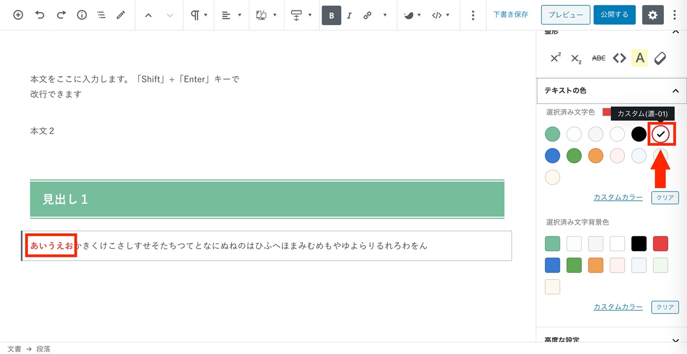Open the text alignment dropdown
Screen dimensions: 687x354
231,16
